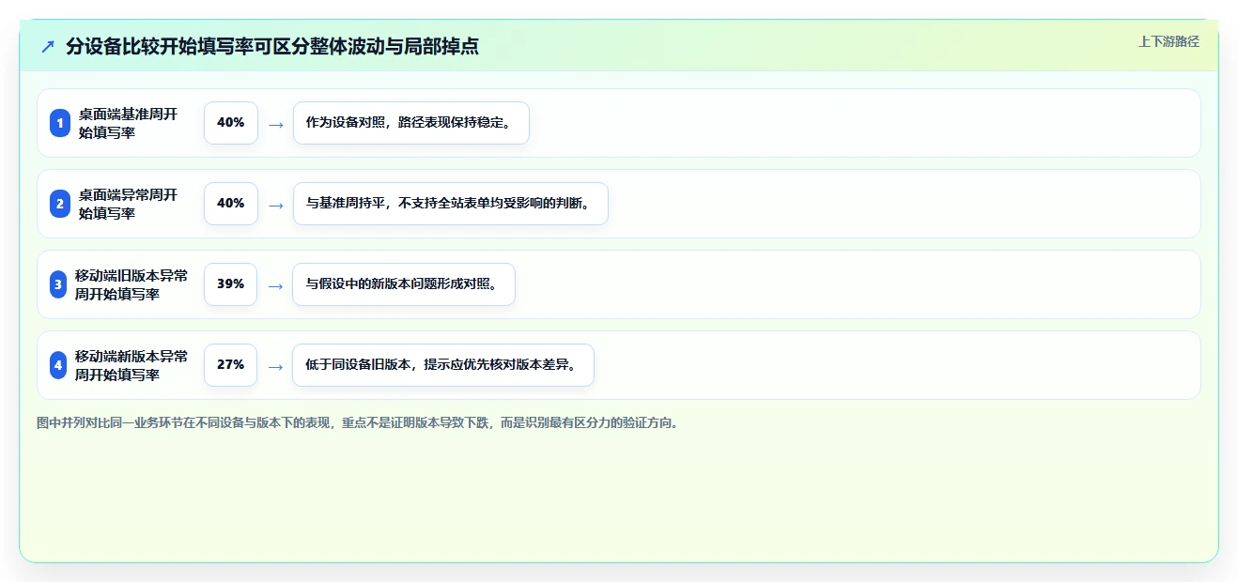Click the trend arrow icon beside the title

[48, 47]
